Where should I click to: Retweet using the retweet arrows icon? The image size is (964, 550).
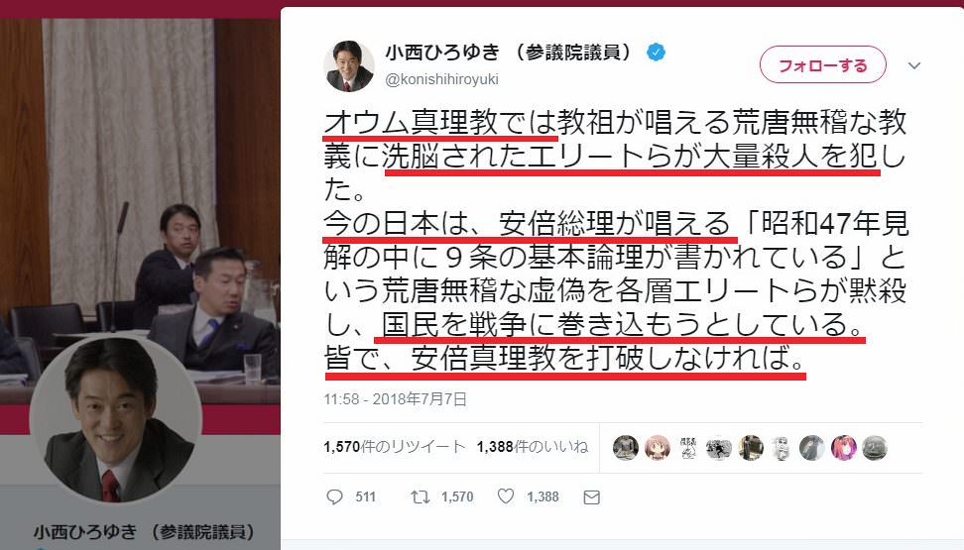point(421,496)
